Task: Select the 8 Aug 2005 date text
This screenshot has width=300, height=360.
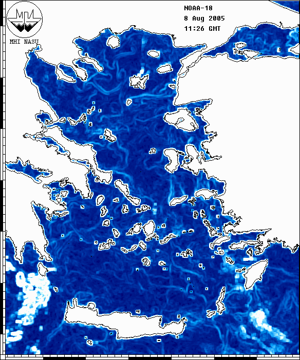Action: (x=204, y=18)
